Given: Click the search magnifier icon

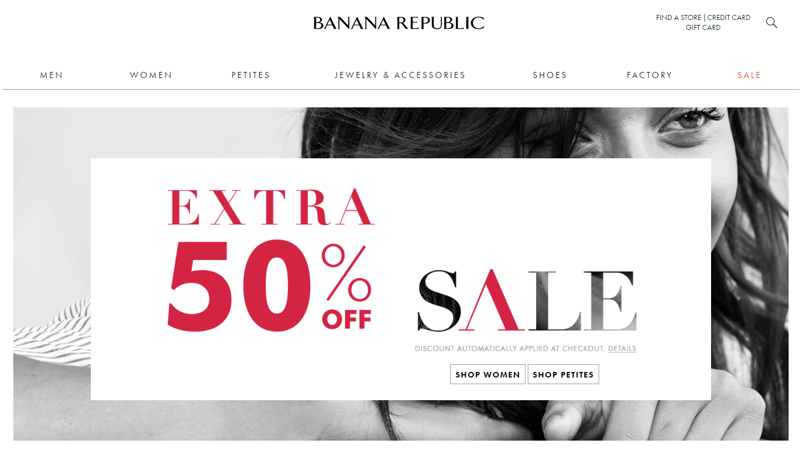Looking at the screenshot, I should coord(771,23).
